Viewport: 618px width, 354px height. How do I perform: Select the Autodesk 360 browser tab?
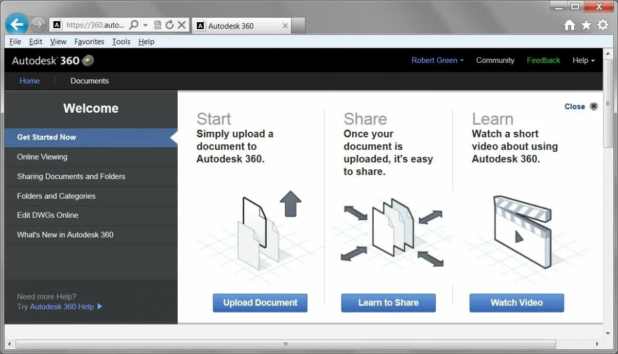(241, 26)
